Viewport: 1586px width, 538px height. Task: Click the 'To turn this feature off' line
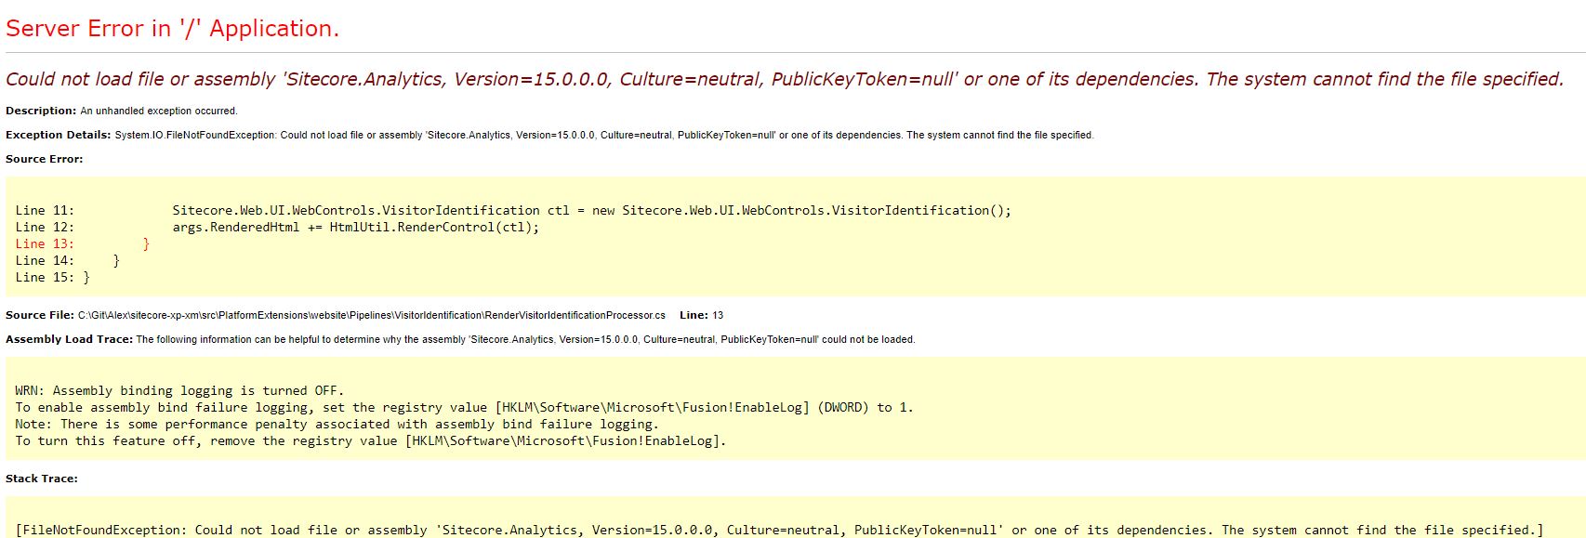pyautogui.click(x=370, y=440)
